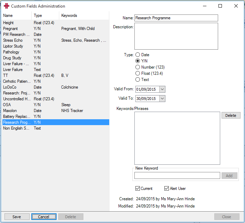Select the Maxolon row
245x223 pixels.
click(55, 111)
